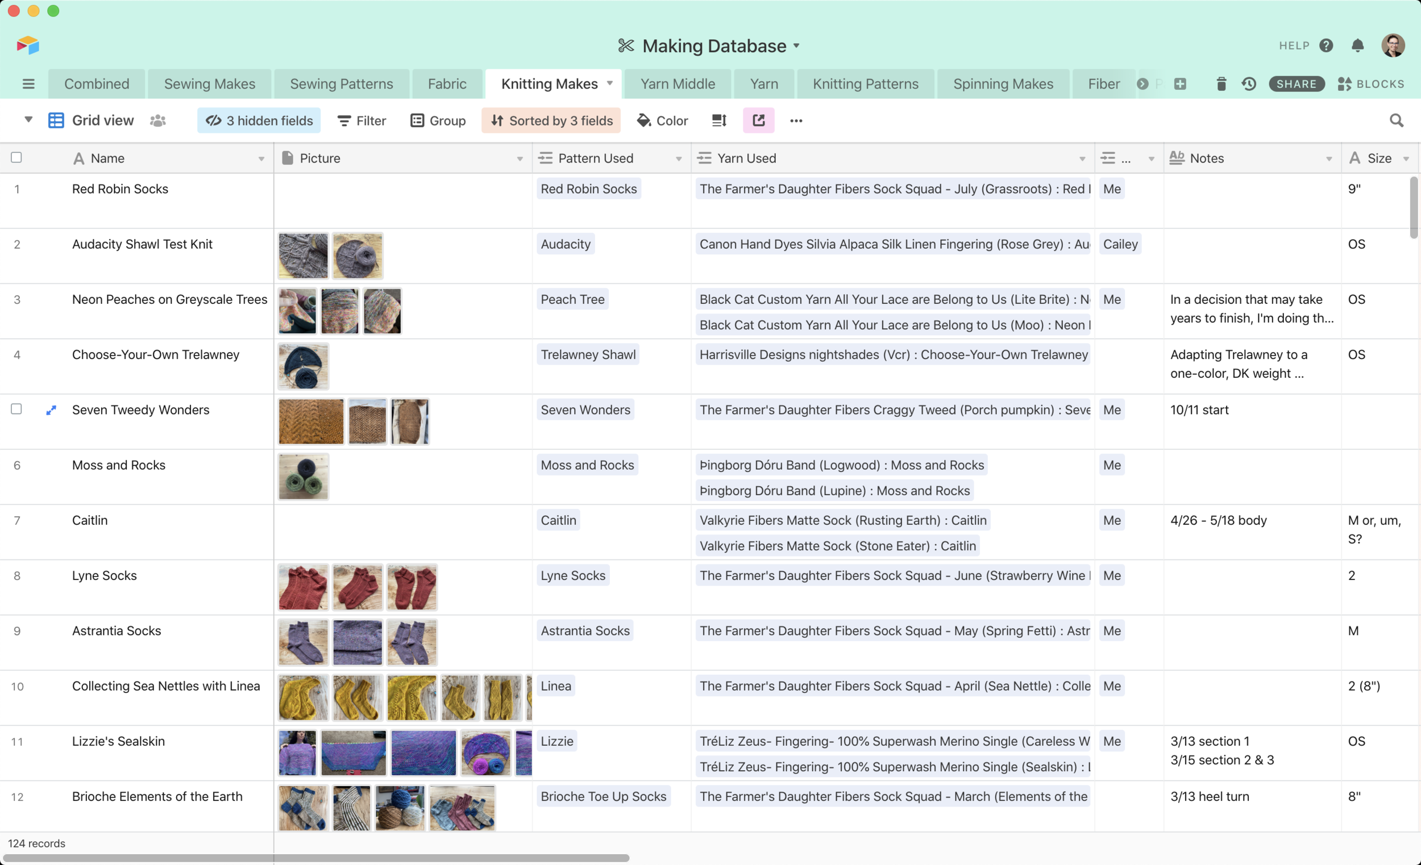
Task: Click the Color paint bucket button
Action: pyautogui.click(x=662, y=120)
